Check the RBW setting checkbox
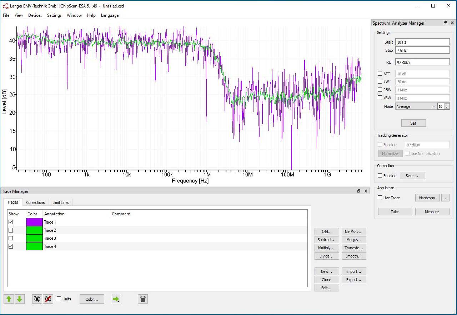 click(380, 90)
